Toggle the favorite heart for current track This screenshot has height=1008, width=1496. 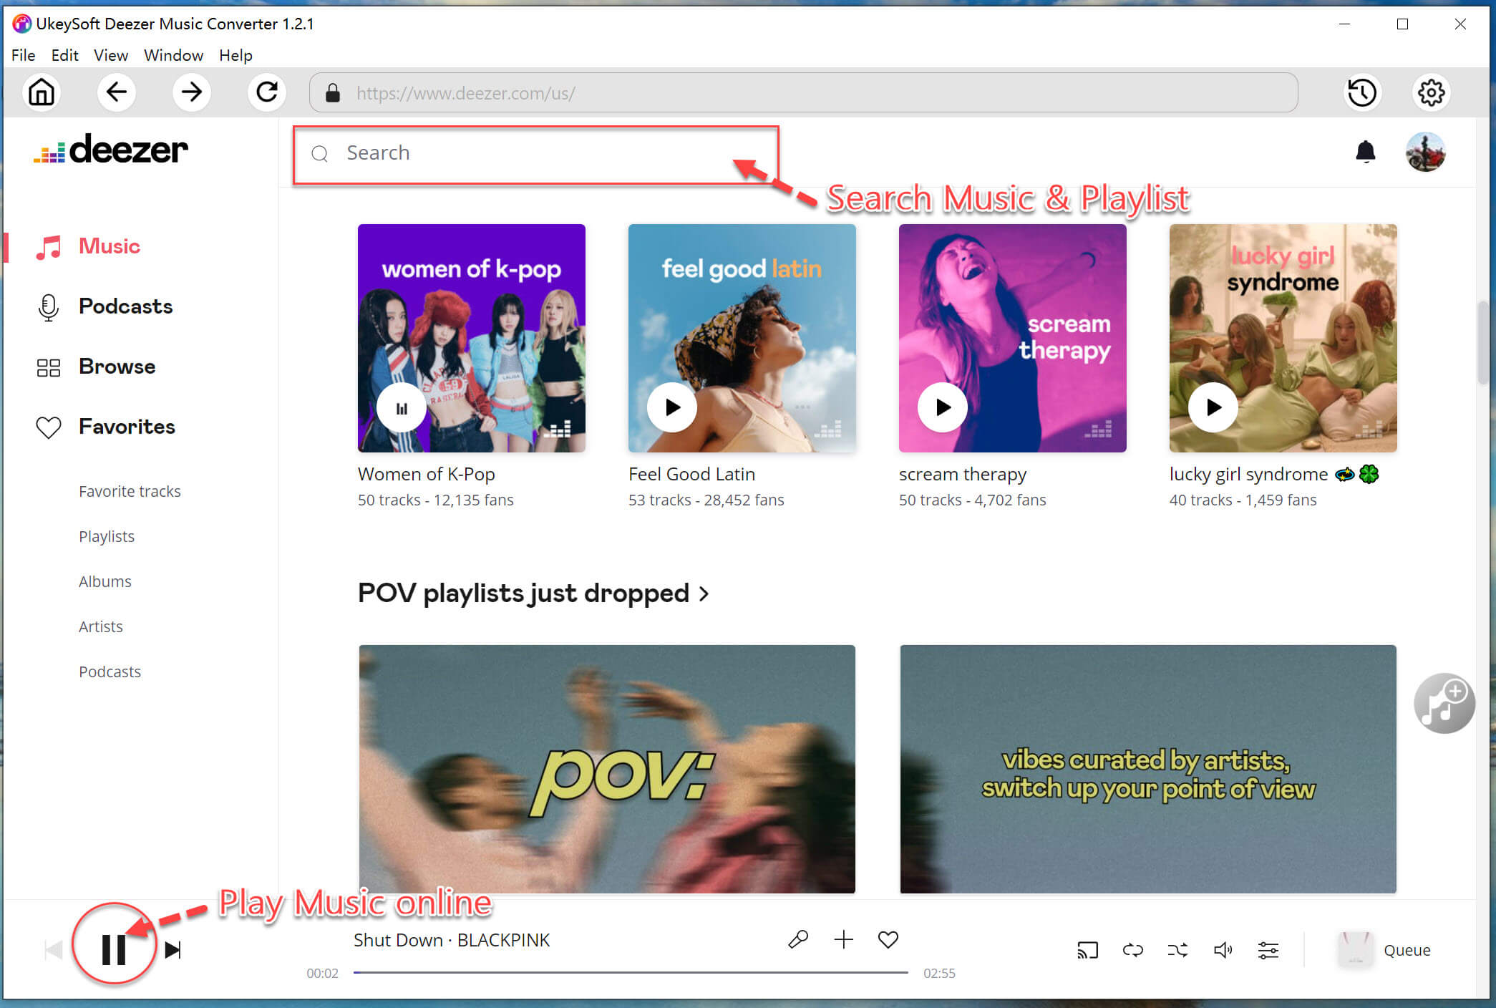[x=888, y=939]
